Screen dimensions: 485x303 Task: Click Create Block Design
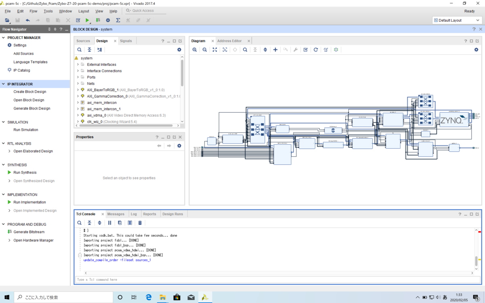30,92
